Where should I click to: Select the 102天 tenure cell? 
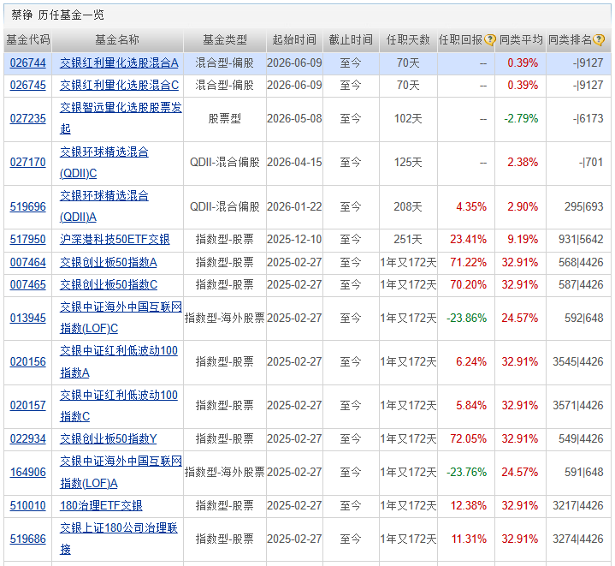tap(408, 118)
